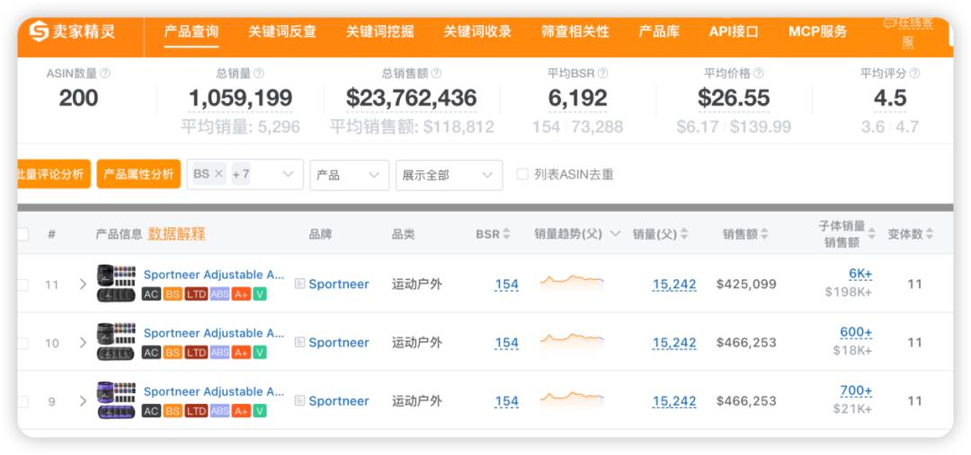Click brand note icon in row 9
Viewport: 971px width, 455px height.
point(299,400)
